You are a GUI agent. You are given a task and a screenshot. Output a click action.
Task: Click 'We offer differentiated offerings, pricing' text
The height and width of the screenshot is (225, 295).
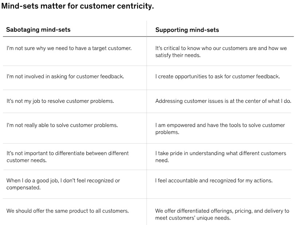coord(222,214)
